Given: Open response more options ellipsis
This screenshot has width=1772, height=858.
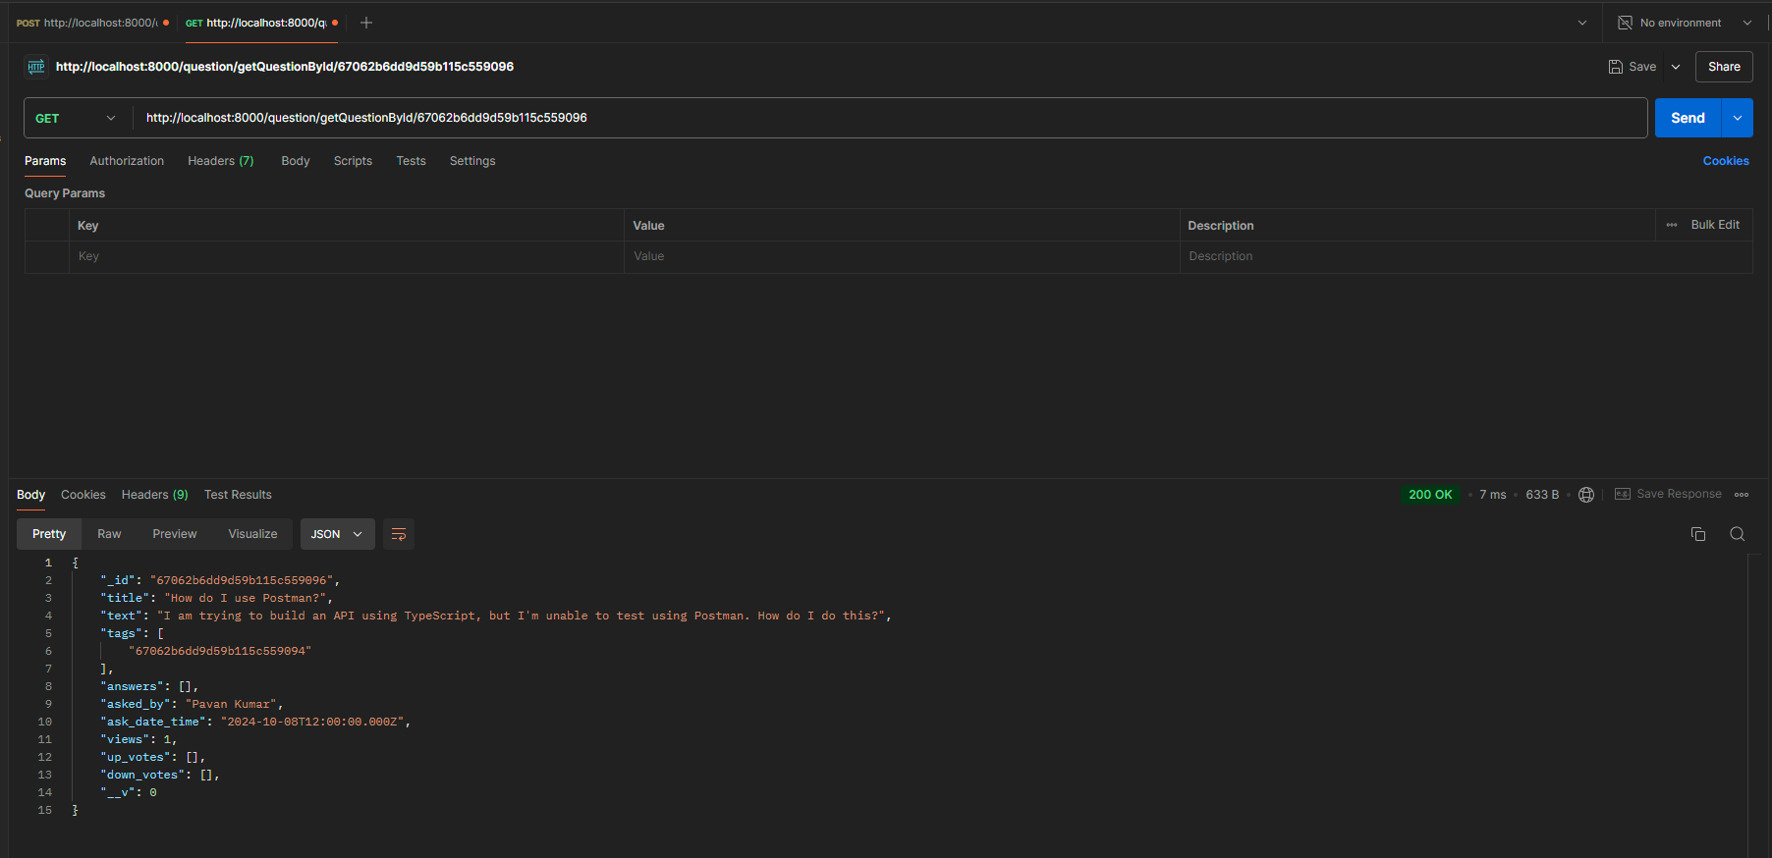Looking at the screenshot, I should [x=1742, y=495].
